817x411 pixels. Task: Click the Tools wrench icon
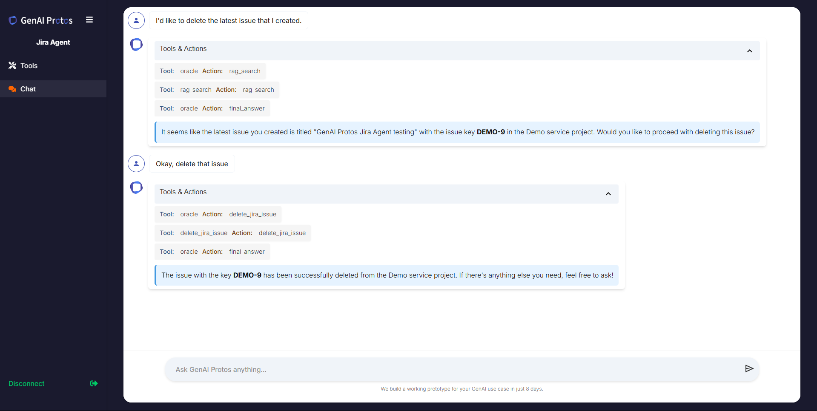pyautogui.click(x=12, y=65)
